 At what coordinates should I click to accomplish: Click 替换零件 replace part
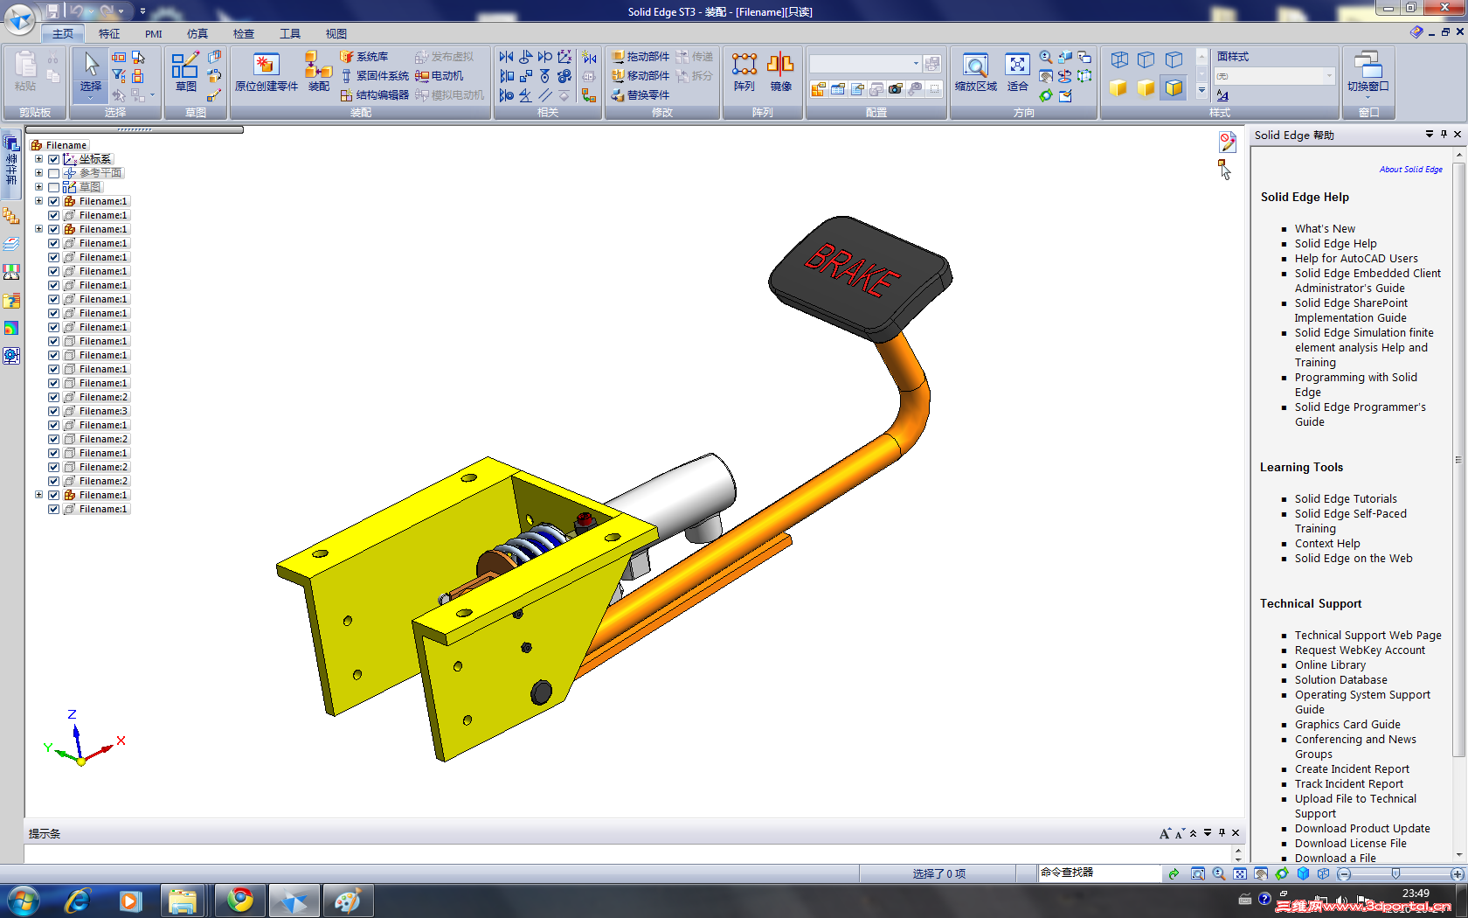[640, 95]
